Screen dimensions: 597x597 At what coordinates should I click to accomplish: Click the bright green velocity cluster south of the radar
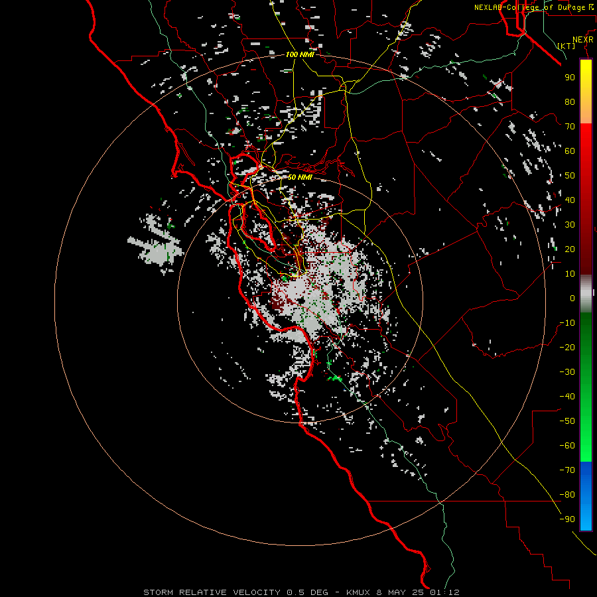335,378
